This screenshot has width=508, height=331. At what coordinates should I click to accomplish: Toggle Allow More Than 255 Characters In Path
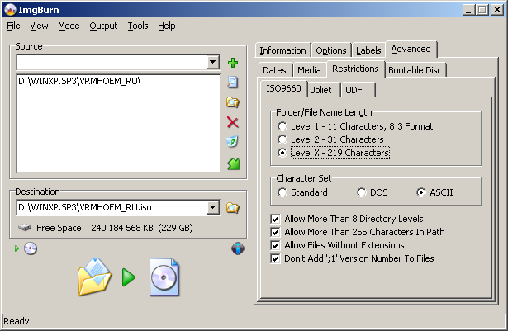point(275,232)
